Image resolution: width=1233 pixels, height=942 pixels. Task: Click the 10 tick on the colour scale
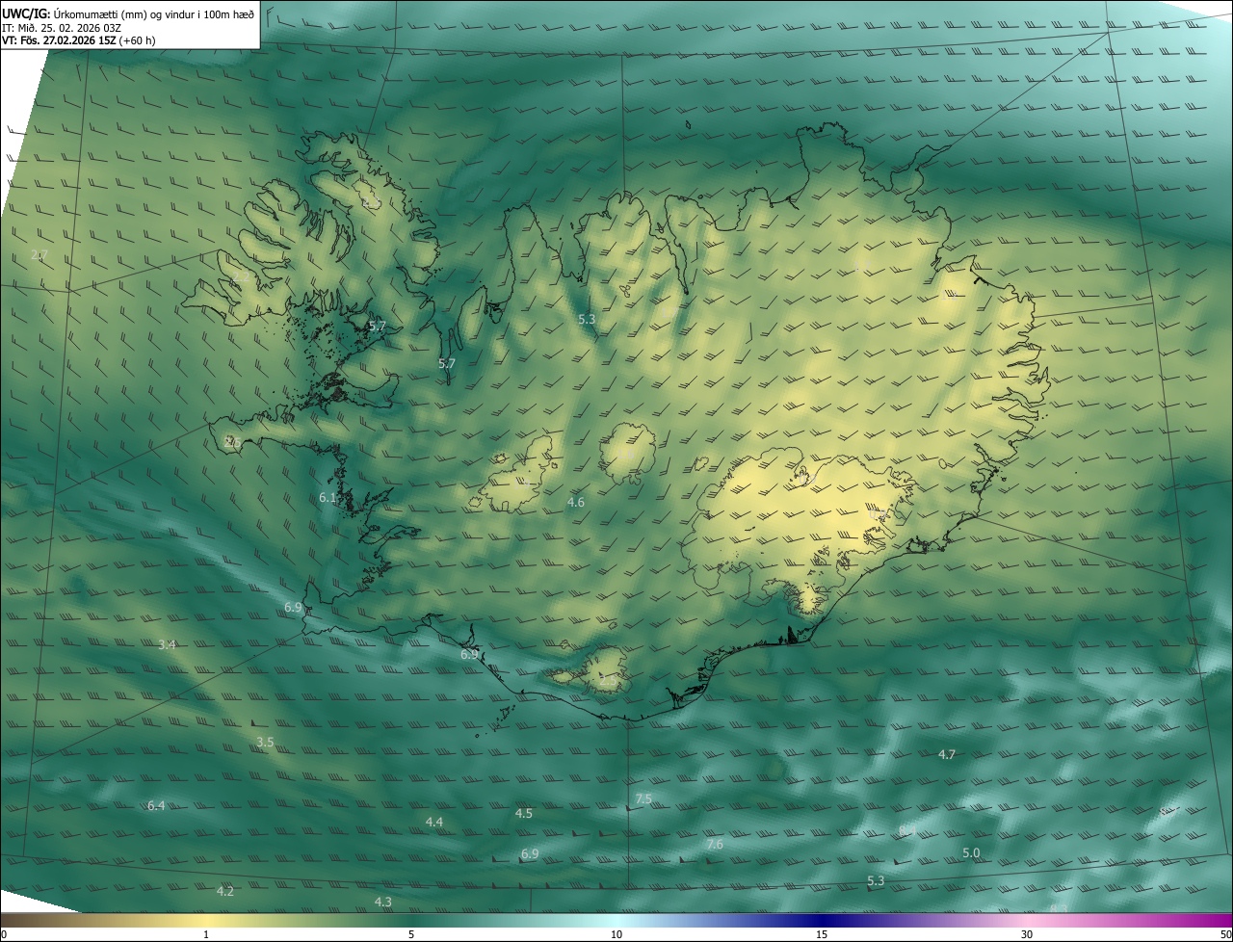coord(616,934)
